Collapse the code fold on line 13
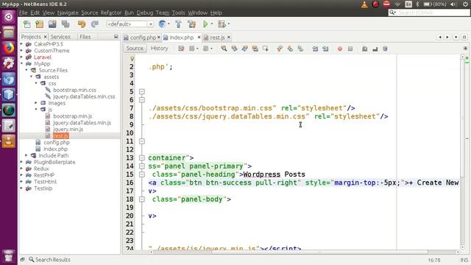The width and height of the screenshot is (471, 265). click(142, 158)
